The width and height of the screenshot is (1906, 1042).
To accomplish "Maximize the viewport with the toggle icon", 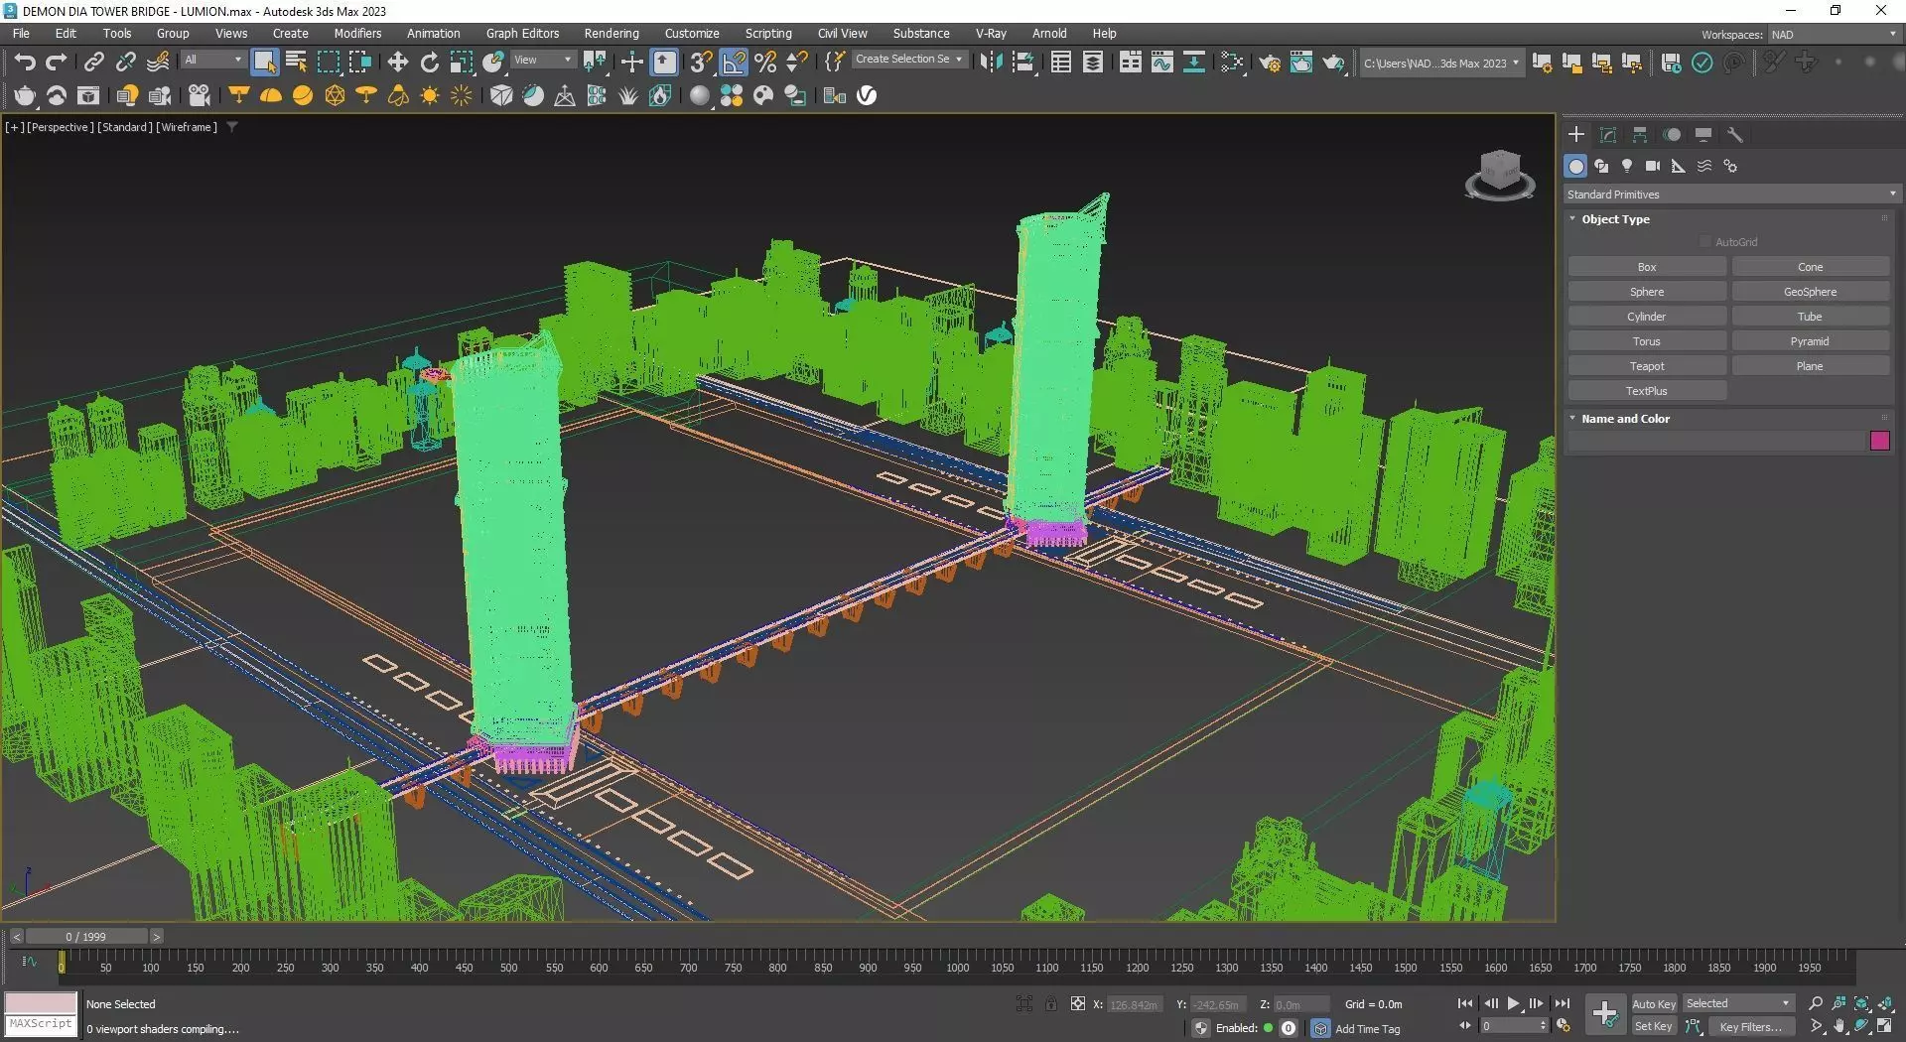I will click(1885, 1027).
